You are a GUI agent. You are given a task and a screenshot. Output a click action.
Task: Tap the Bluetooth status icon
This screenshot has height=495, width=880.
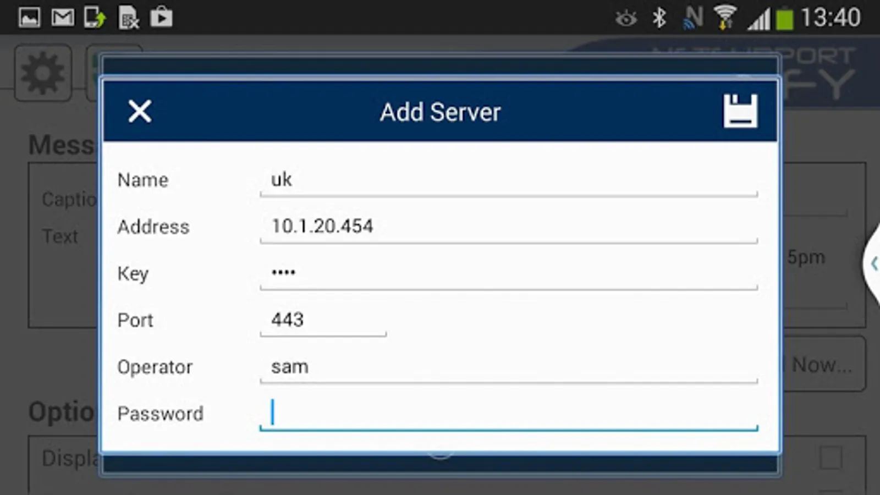click(x=659, y=18)
